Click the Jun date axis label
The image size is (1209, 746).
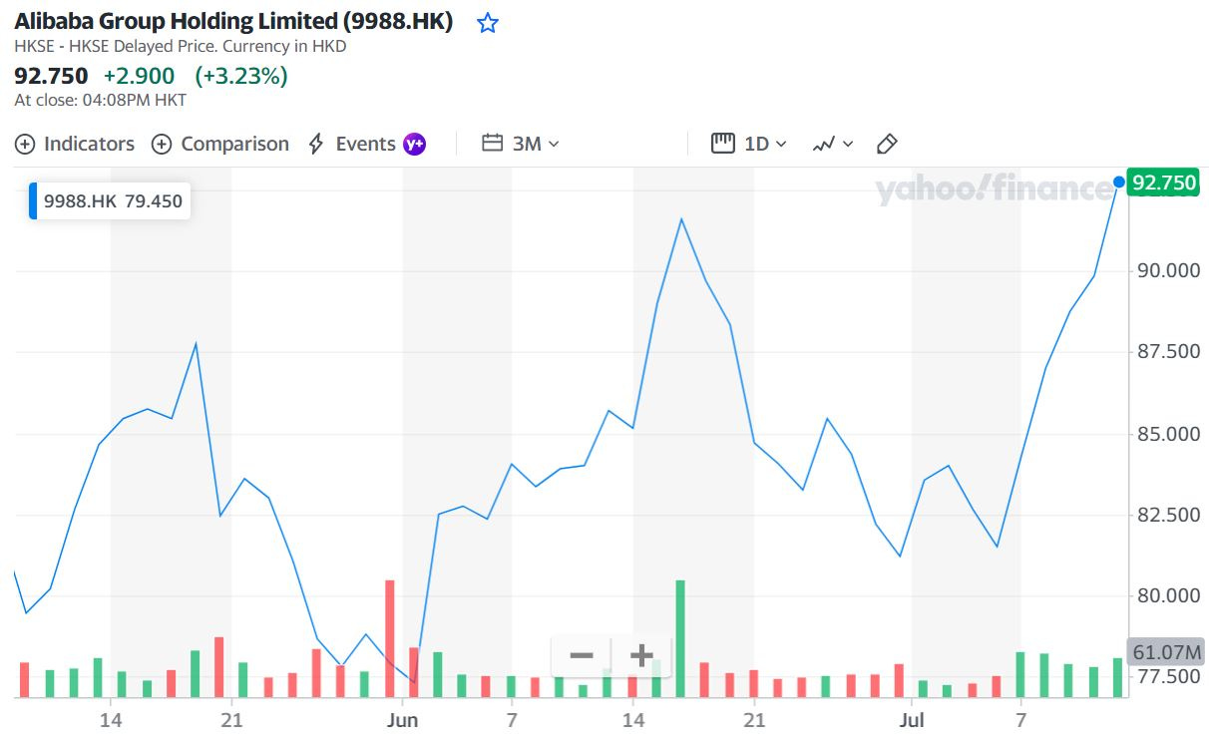point(403,718)
